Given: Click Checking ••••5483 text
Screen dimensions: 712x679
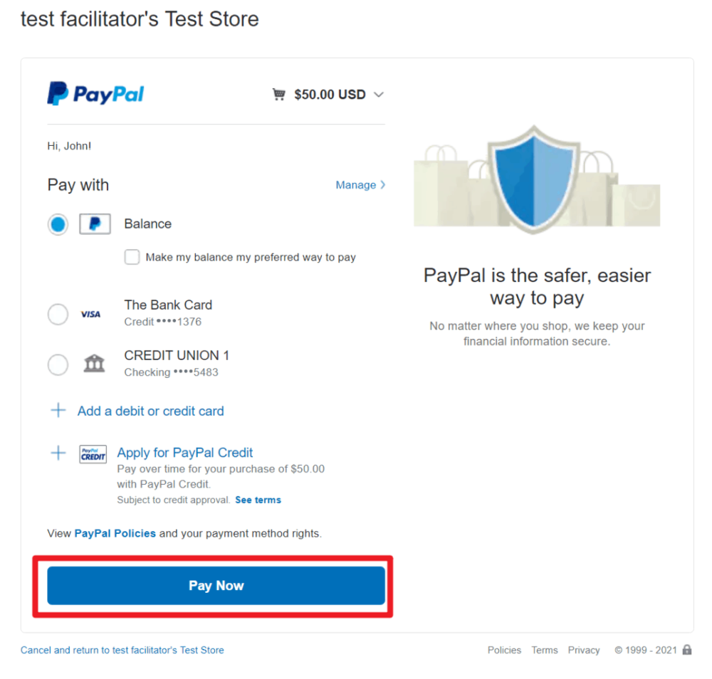Looking at the screenshot, I should click(x=171, y=372).
